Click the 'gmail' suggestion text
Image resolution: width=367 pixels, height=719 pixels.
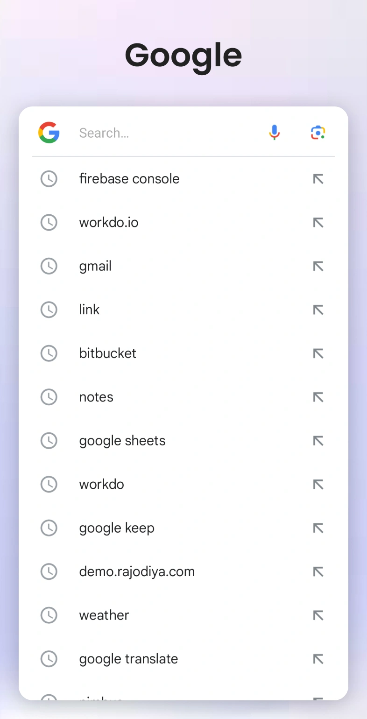95,266
